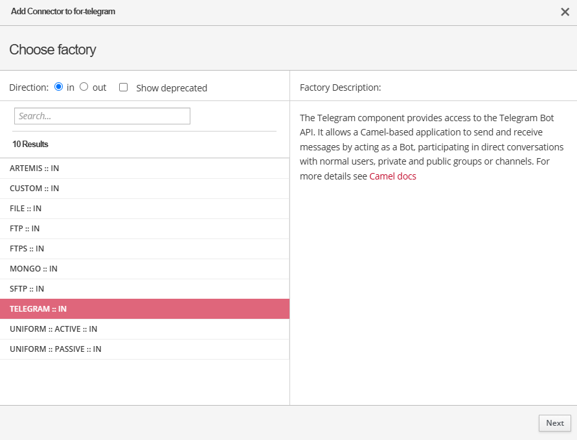
Task: Select SFTP :: IN factory entry
Action: [27, 289]
